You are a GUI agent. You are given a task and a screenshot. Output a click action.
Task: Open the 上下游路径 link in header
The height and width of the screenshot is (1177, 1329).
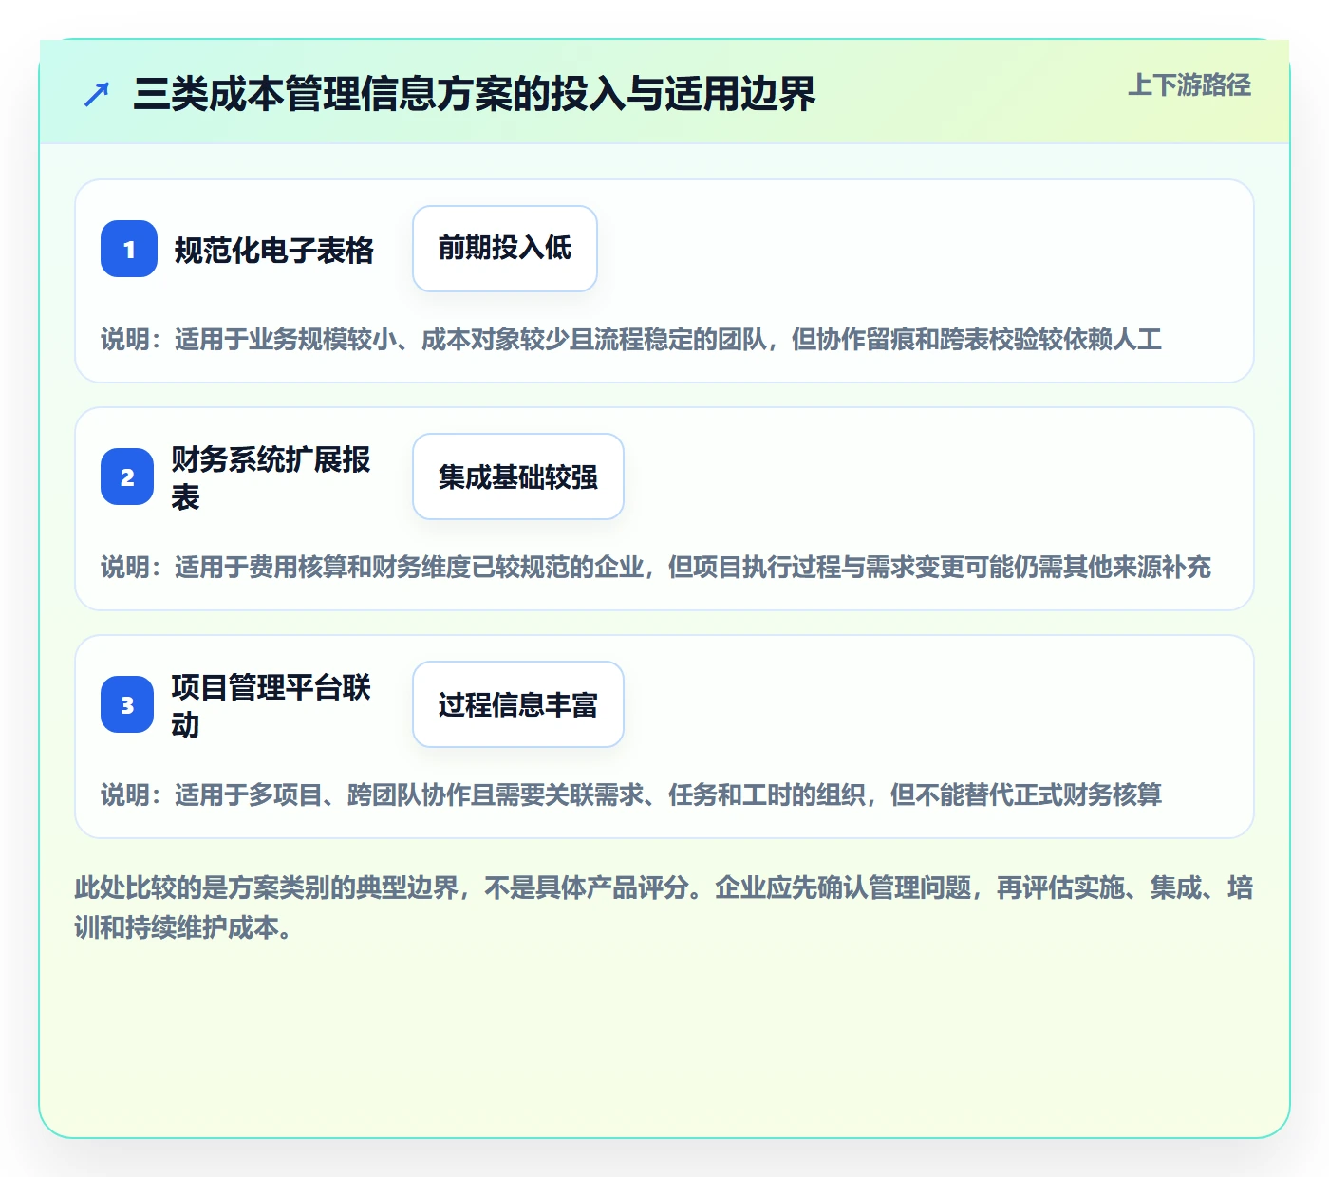coord(1189,85)
